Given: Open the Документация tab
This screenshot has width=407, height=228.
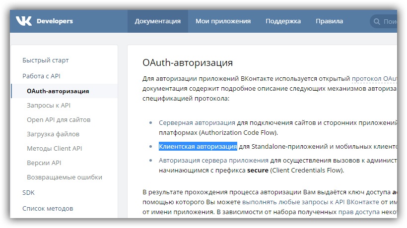Looking at the screenshot, I should pos(157,21).
